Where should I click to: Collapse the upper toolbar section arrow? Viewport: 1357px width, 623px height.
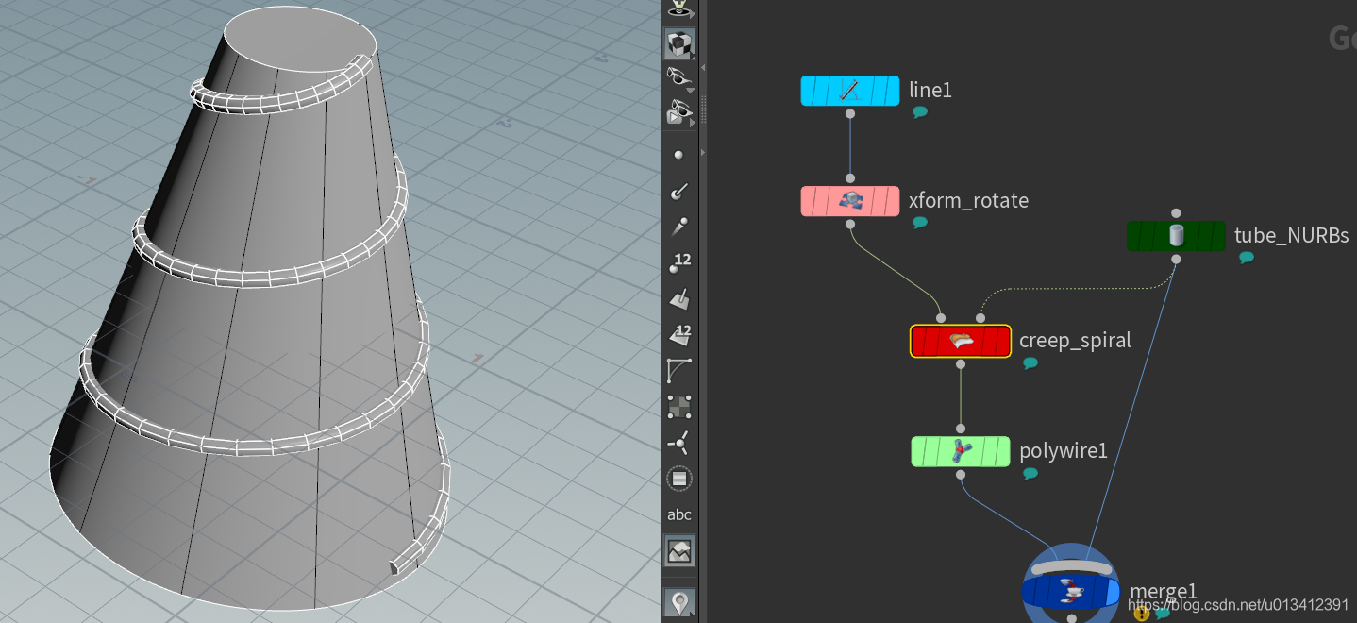(702, 68)
